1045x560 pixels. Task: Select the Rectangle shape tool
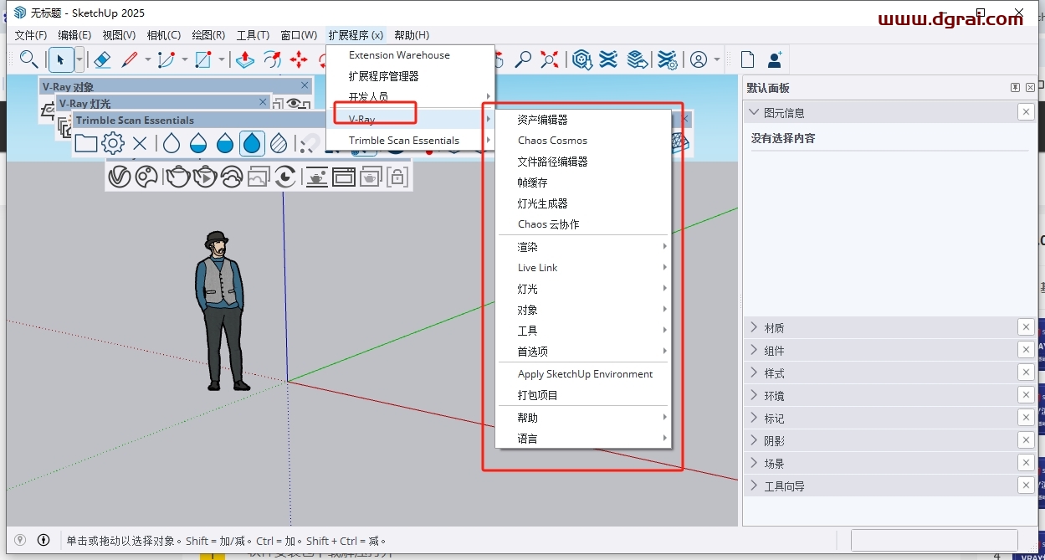click(x=203, y=59)
